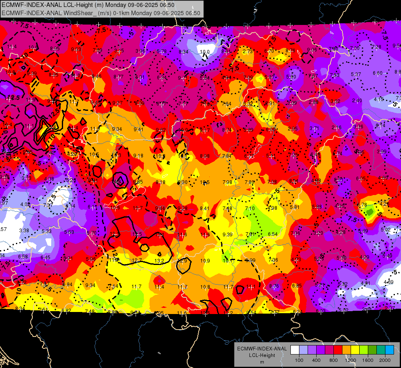Click the wind shear value 9.53
The height and width of the screenshot is (368, 401).
point(76,49)
